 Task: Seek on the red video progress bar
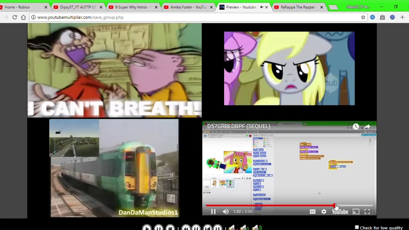289,205
